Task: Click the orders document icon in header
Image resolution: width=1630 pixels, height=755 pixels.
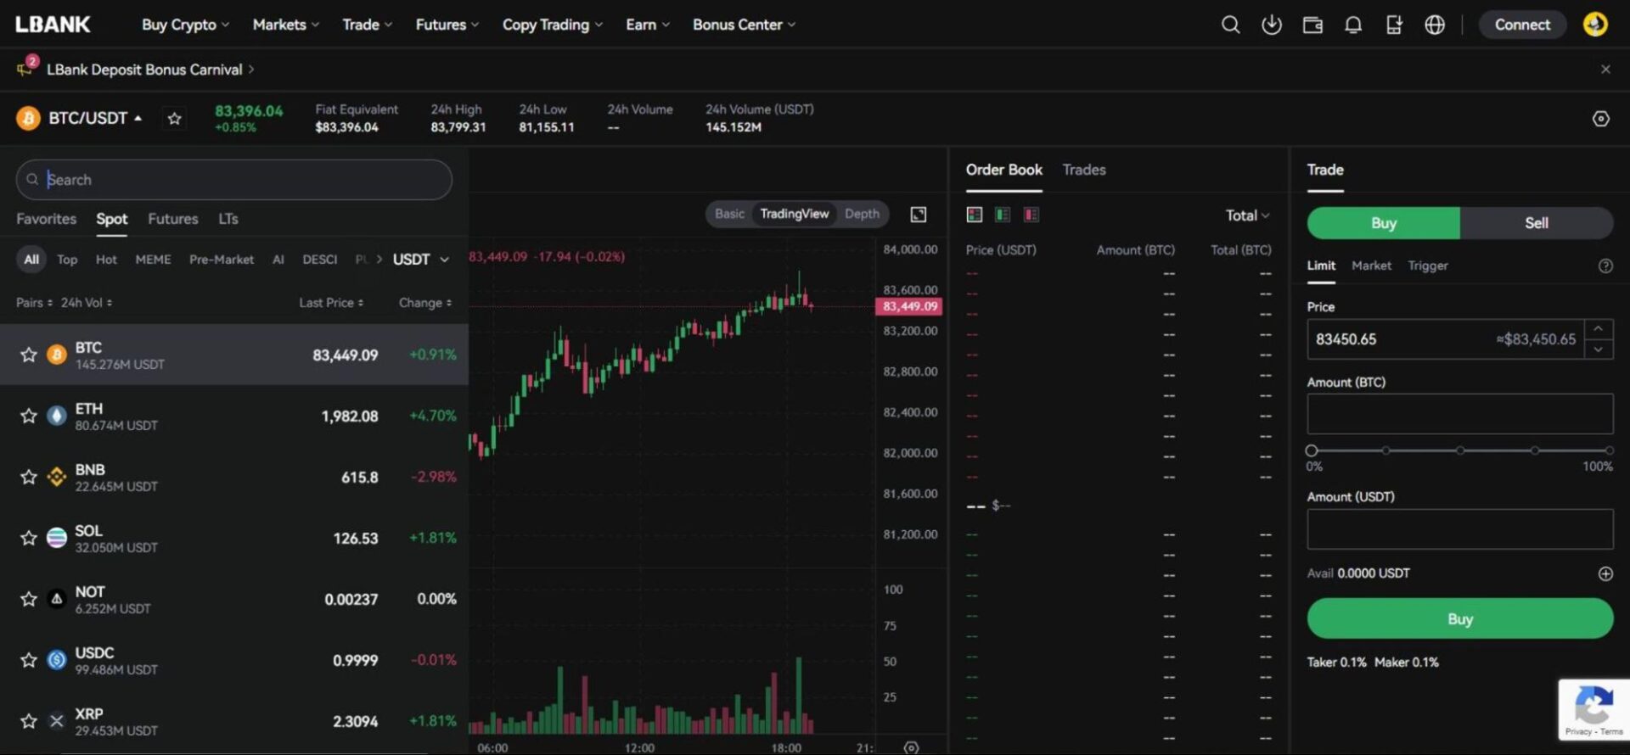Action: (1394, 25)
